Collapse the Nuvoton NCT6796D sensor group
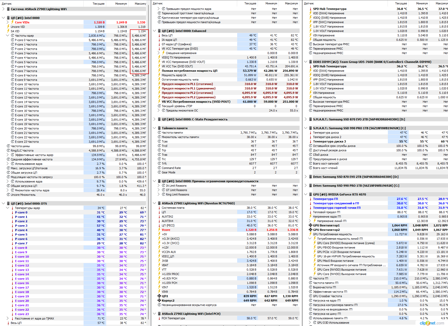Viewport: 448px width, 326px height. point(154,203)
